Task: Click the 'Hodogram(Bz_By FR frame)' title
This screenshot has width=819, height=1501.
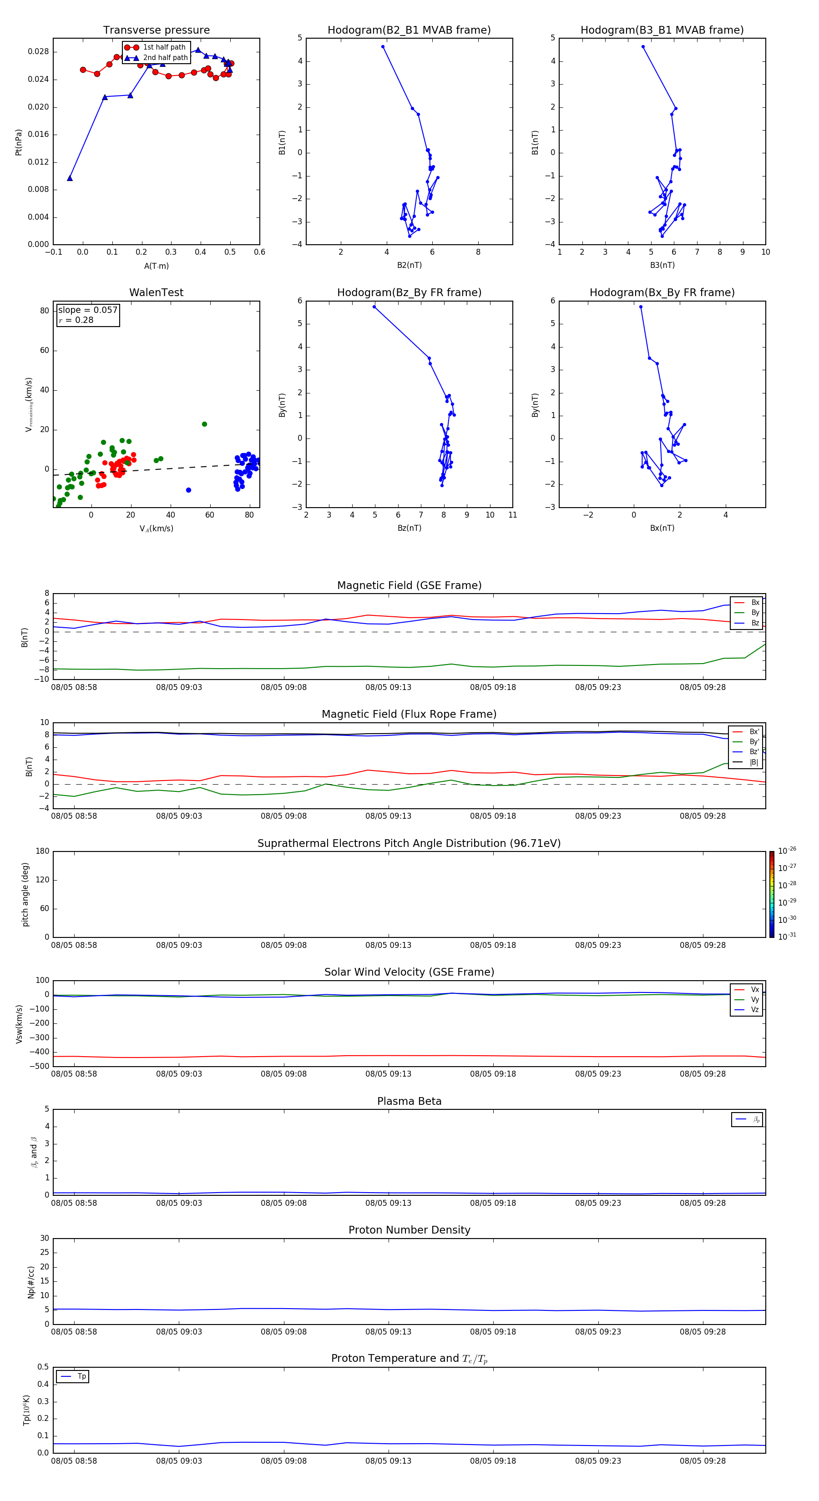Action: [409, 292]
